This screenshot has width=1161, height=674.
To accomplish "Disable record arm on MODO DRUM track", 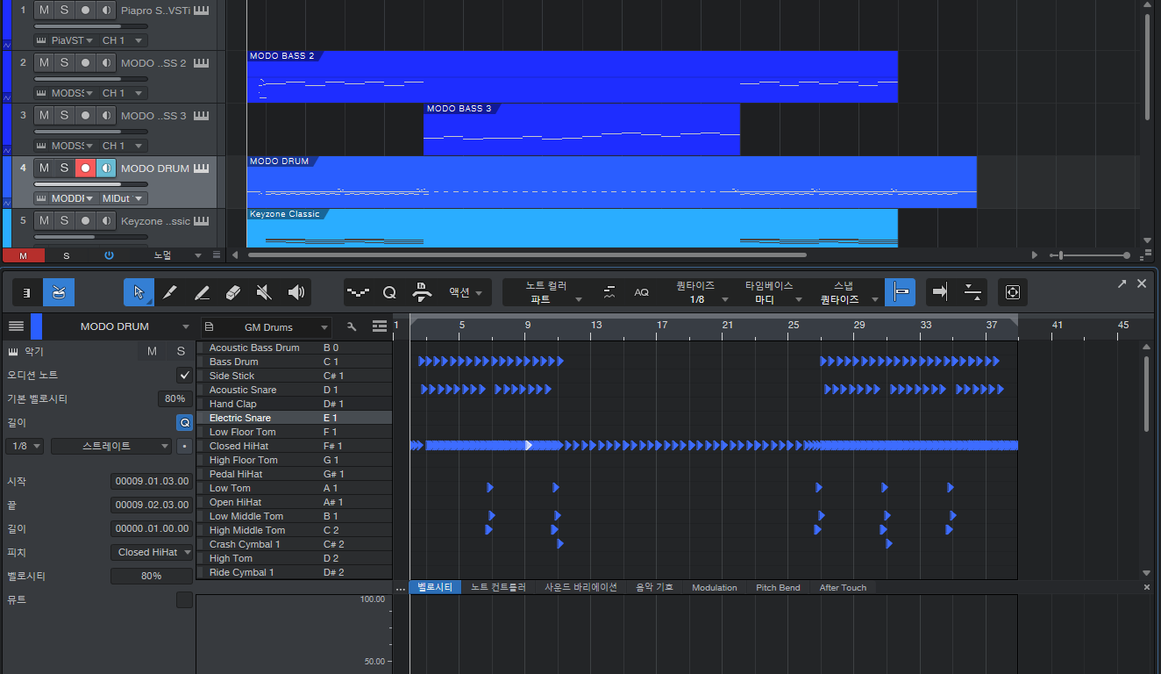I will point(85,168).
